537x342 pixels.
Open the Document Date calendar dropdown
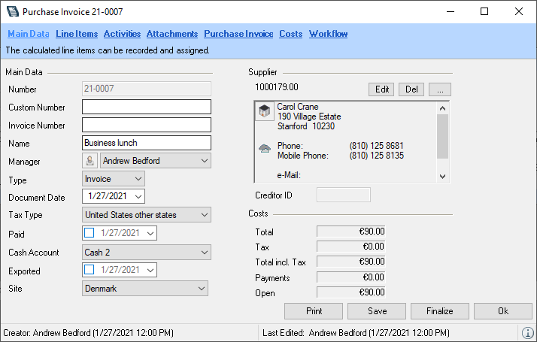[138, 197]
